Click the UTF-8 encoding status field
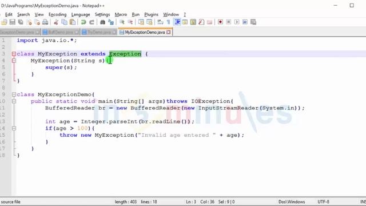 323,202
